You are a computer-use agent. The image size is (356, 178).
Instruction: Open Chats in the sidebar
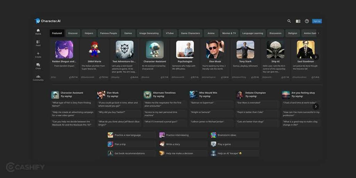[38, 66]
